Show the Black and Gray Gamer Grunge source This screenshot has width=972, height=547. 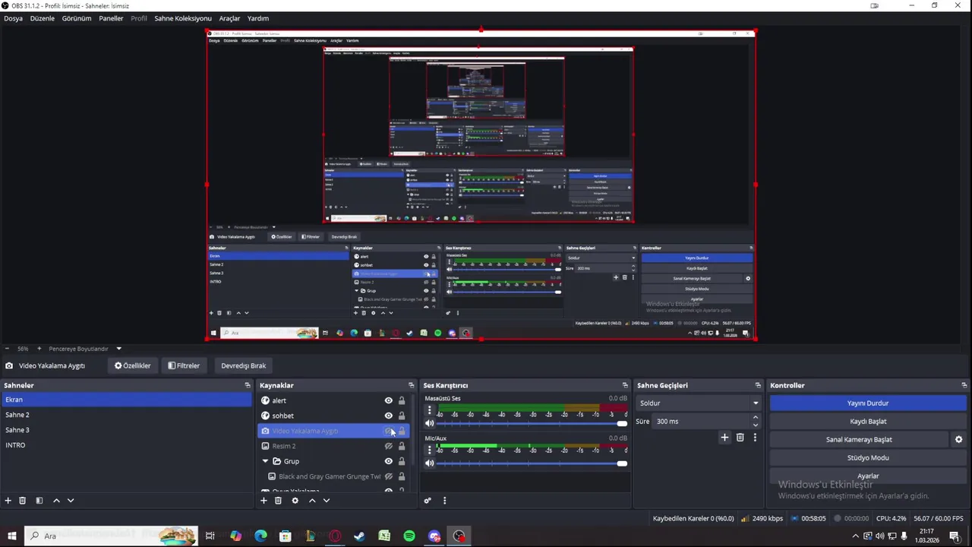coord(389,476)
